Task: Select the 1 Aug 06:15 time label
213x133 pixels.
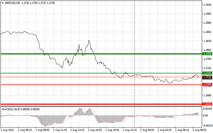Action: 25,130
